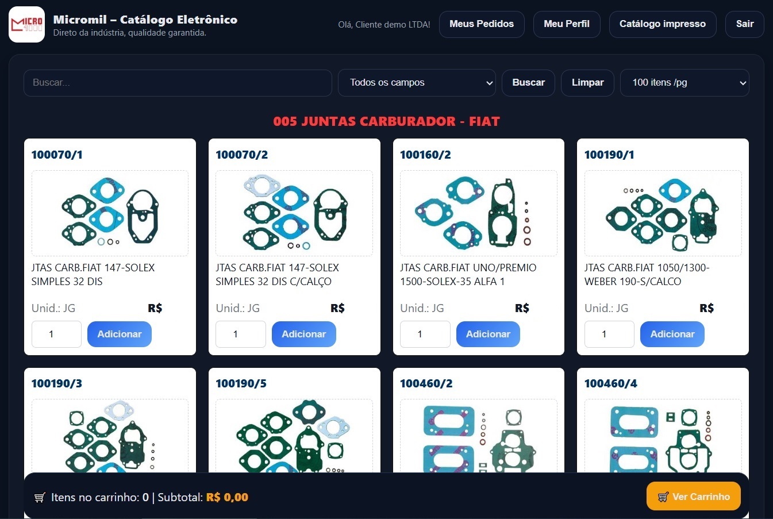Click product code 100460/2
Image resolution: width=773 pixels, height=519 pixels.
(426, 383)
